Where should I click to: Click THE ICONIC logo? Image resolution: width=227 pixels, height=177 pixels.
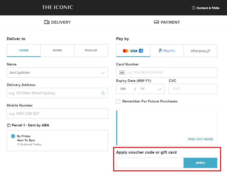click(x=57, y=7)
